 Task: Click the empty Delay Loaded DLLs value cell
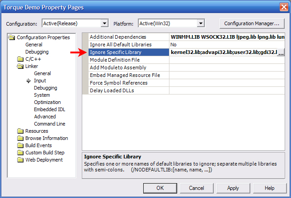tap(227, 90)
